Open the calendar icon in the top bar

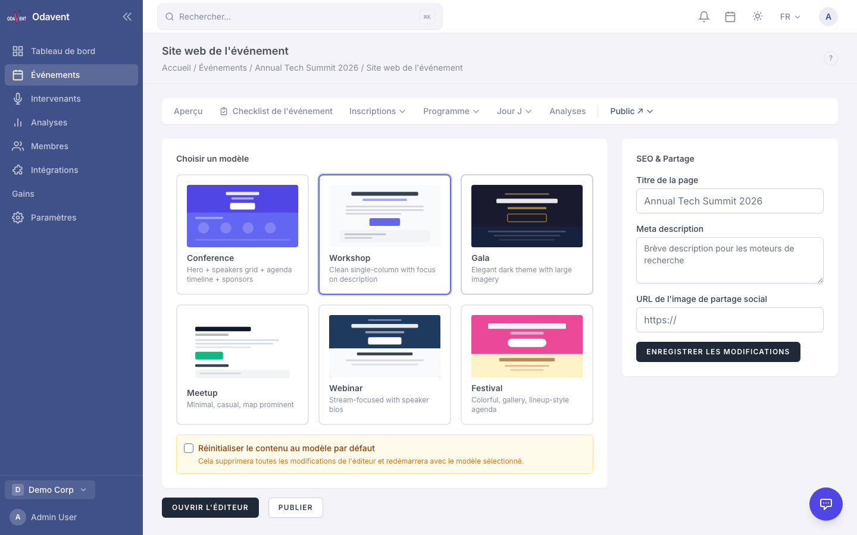730,17
